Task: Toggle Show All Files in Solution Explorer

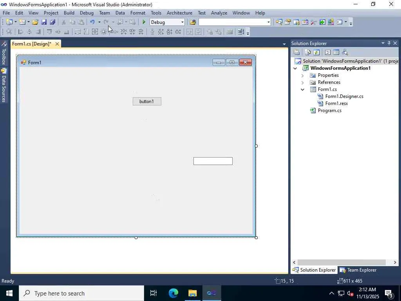Action: (308, 53)
